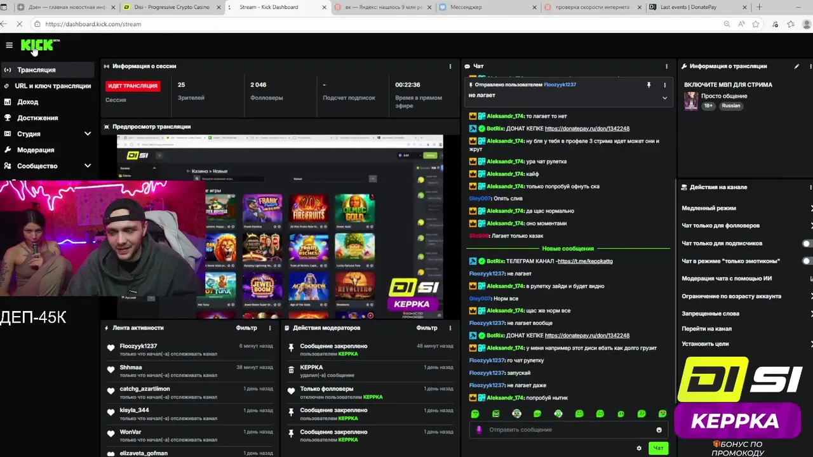Click the ИДЕТ ТРАНСЛЯЦИЯ live badge
This screenshot has height=457, width=813.
coord(133,86)
